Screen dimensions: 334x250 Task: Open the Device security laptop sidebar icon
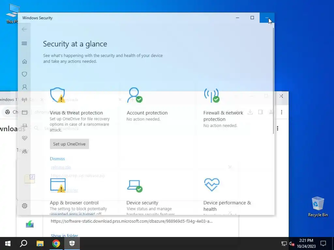24,125
